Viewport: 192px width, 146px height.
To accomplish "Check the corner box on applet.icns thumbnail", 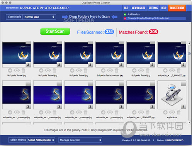I will coord(184,83).
